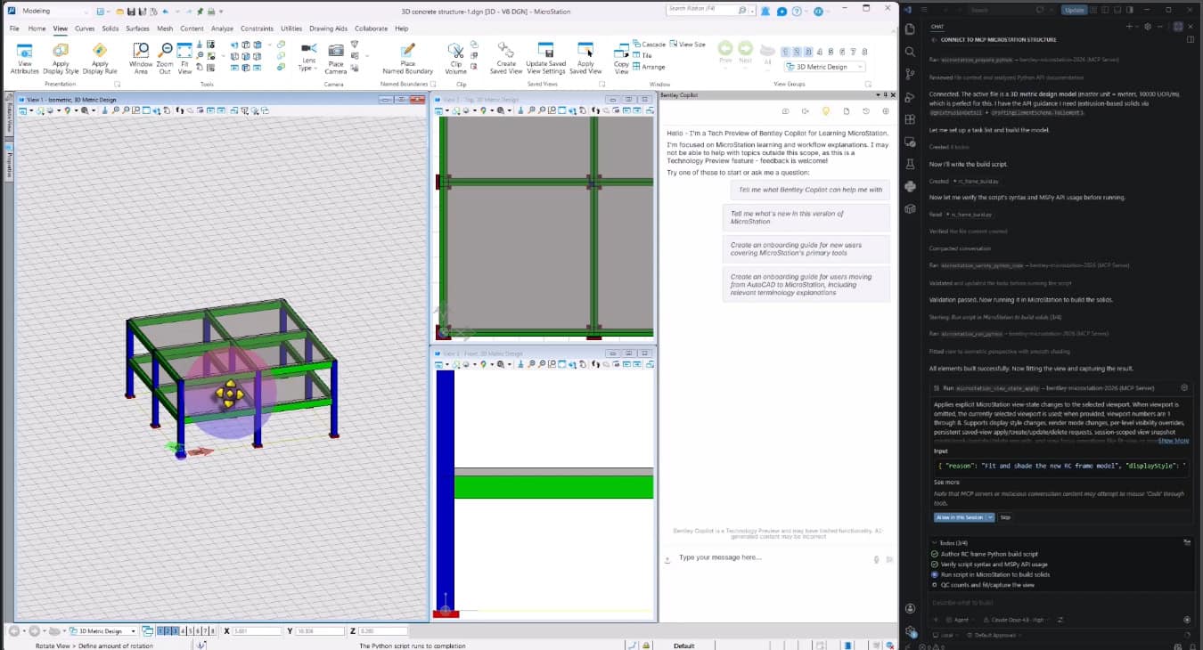
Task: Start a new chat with plus icon
Action: pos(1128,27)
